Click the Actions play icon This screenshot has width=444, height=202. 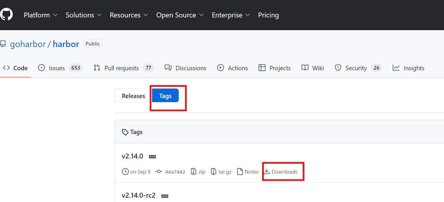point(221,68)
